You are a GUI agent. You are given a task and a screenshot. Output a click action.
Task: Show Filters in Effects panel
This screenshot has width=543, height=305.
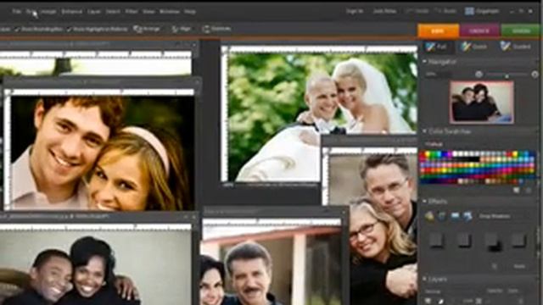click(429, 217)
